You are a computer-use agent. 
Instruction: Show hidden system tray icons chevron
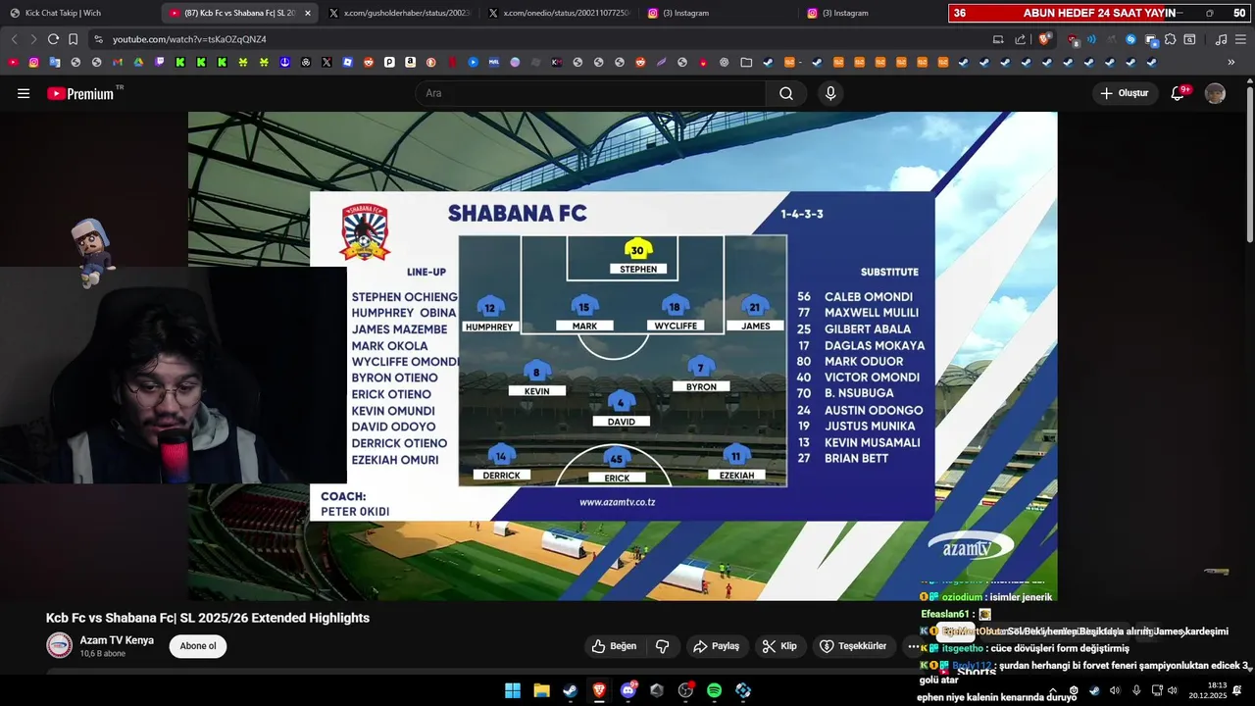[x=1053, y=690]
